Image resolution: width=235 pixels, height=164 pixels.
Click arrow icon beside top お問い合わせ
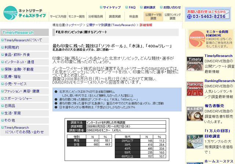pyautogui.click(x=161, y=7)
